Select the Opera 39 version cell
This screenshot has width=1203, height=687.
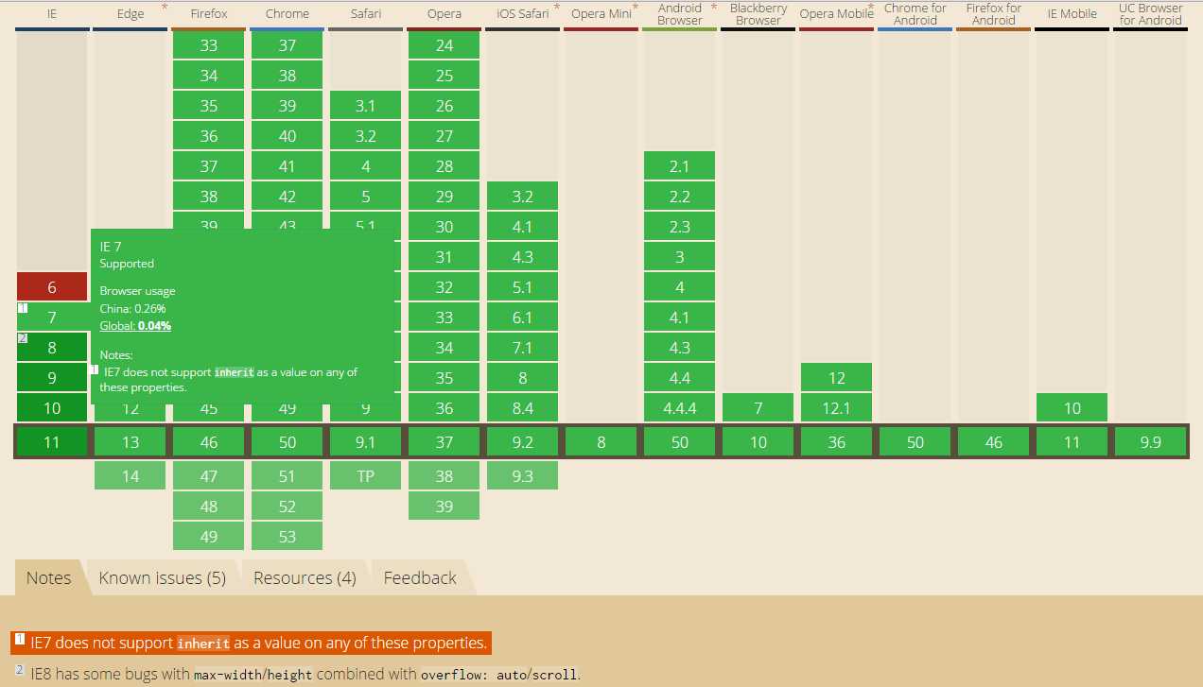(445, 507)
